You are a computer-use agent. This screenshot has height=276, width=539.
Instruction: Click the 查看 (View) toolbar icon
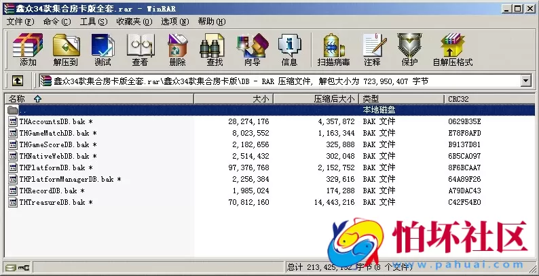tap(141, 45)
